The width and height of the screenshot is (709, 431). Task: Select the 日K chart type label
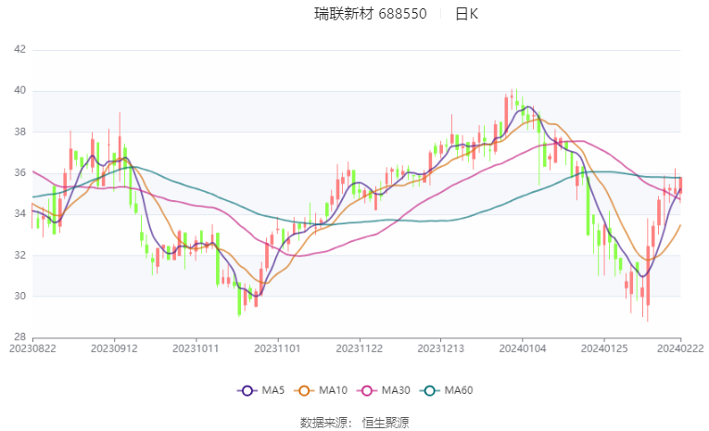point(466,14)
